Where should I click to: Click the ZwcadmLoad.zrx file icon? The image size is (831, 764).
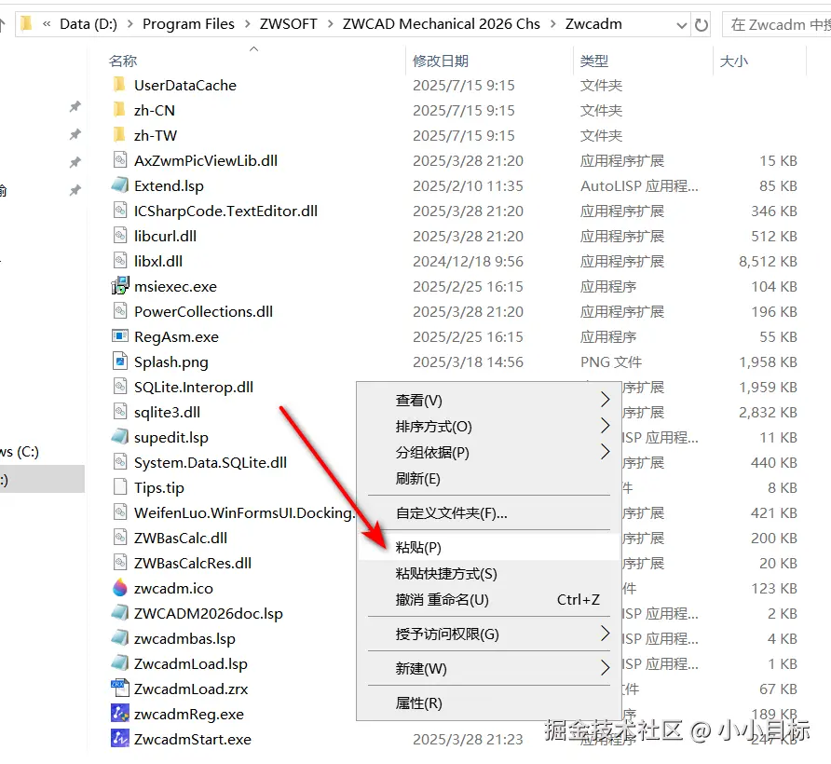coord(120,689)
